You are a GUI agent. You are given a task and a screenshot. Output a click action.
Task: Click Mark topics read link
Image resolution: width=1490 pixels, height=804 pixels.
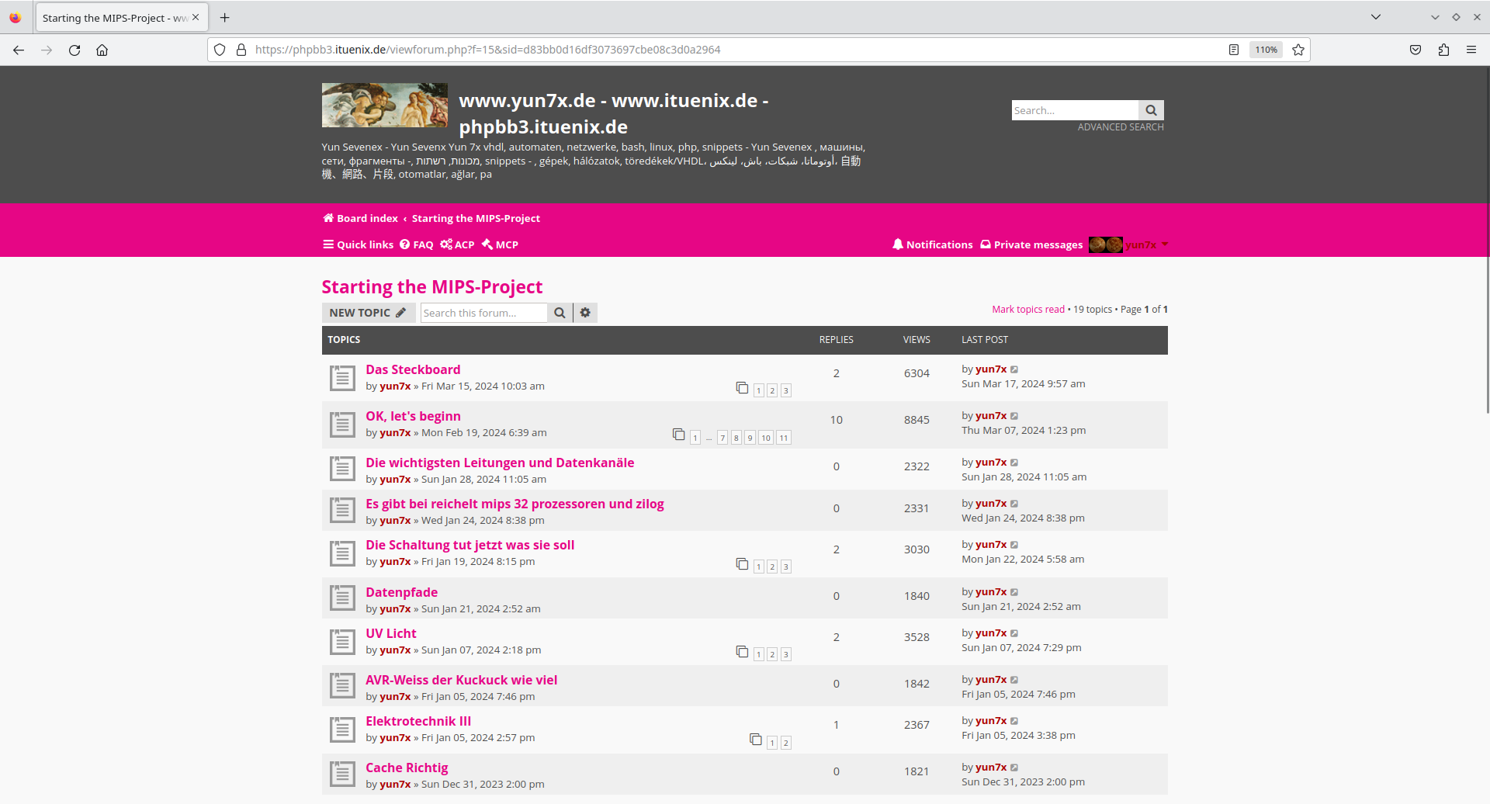pyautogui.click(x=1027, y=309)
